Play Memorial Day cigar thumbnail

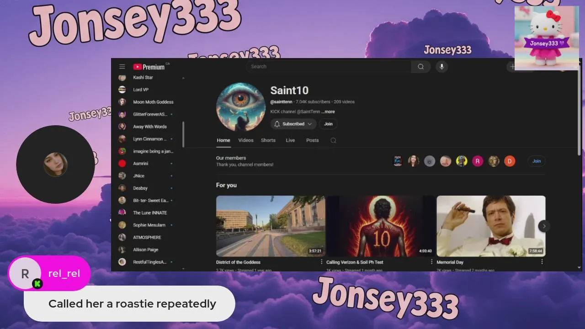pos(491,226)
